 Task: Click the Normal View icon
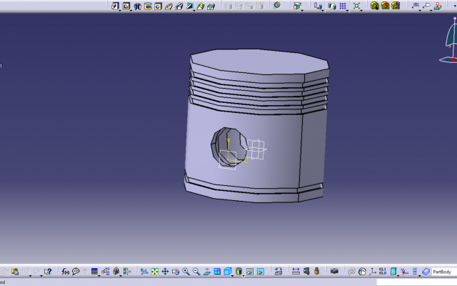coord(206,272)
